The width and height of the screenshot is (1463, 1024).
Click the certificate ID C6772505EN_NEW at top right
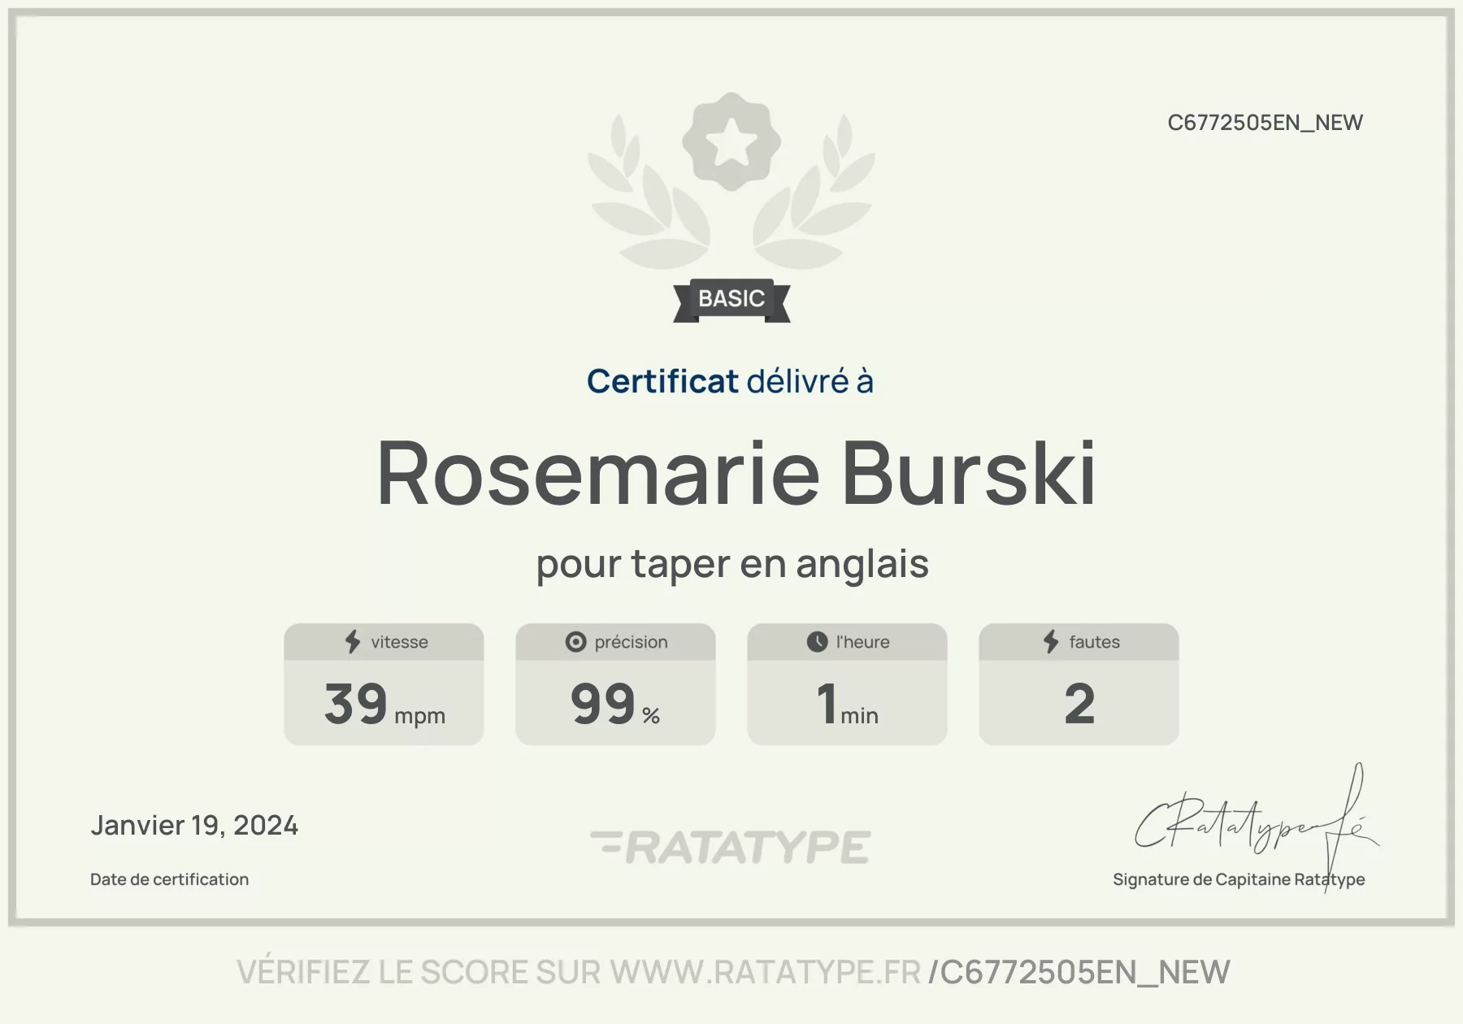[1265, 123]
